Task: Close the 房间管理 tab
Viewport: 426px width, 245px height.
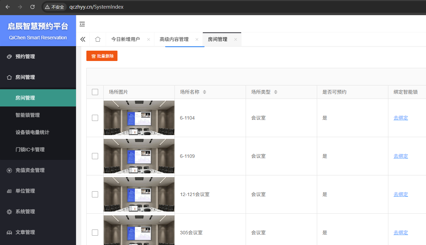Action: (236, 40)
